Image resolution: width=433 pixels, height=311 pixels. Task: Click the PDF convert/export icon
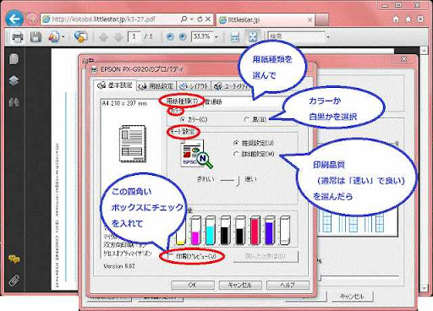pyautogui.click(x=54, y=37)
